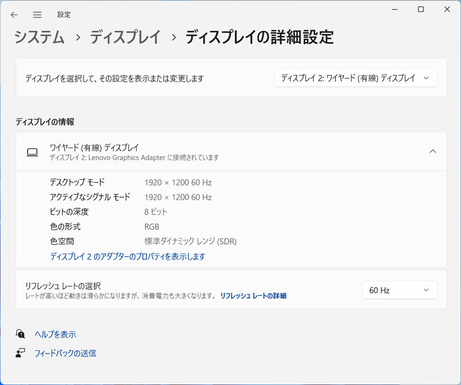The width and height of the screenshot is (461, 385).
Task: Select the arrow icon on display selector
Action: [x=427, y=78]
